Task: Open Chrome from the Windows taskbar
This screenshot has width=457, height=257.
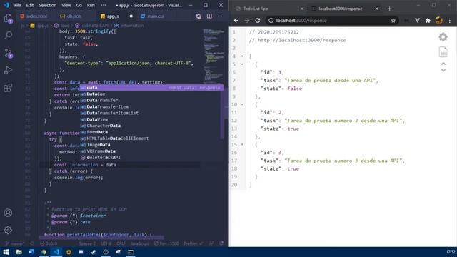Action: [x=44, y=252]
